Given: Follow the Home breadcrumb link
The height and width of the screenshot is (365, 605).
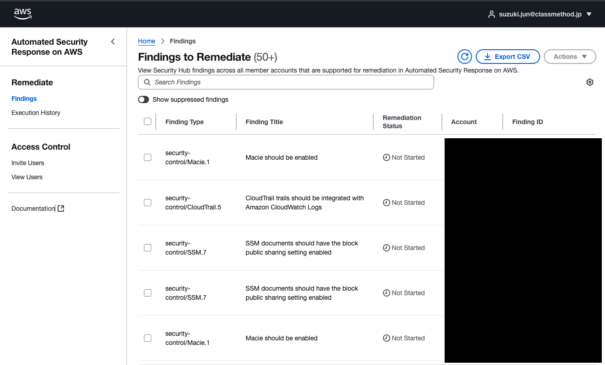Looking at the screenshot, I should [x=146, y=41].
